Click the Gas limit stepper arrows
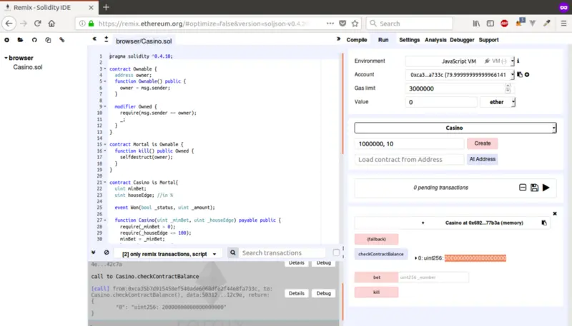This screenshot has width=572, height=326. pyautogui.click(x=508, y=88)
